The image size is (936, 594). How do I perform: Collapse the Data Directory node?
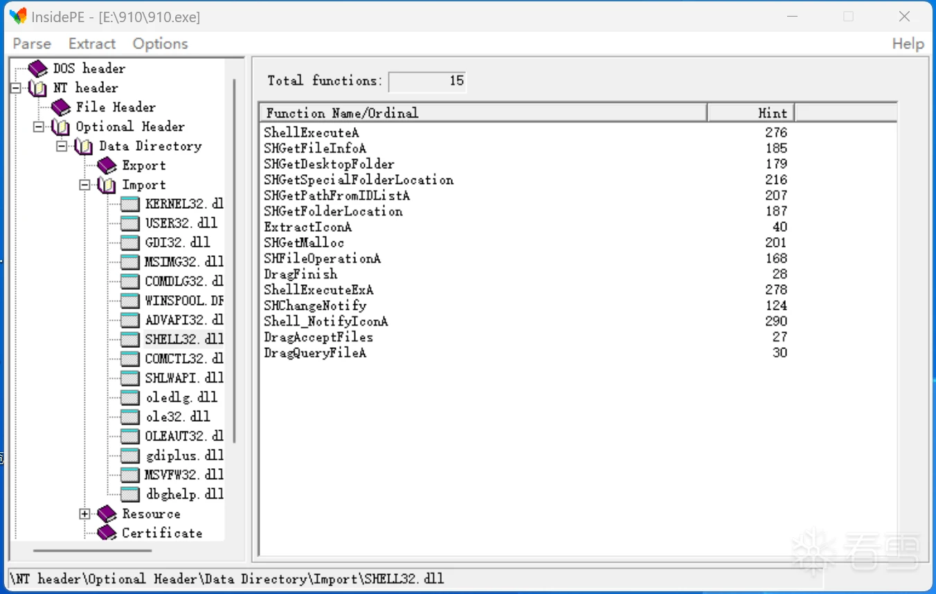tap(62, 146)
